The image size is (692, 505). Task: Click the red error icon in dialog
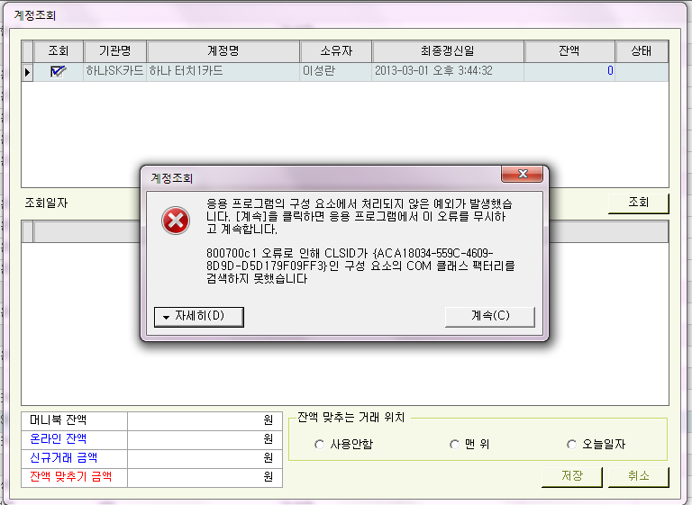tap(175, 220)
